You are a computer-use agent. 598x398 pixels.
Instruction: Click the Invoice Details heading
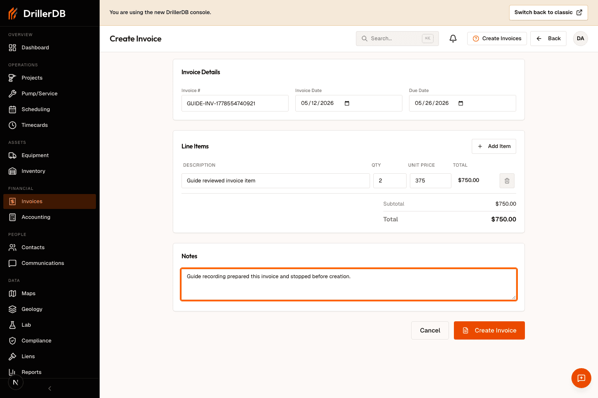pyautogui.click(x=201, y=72)
